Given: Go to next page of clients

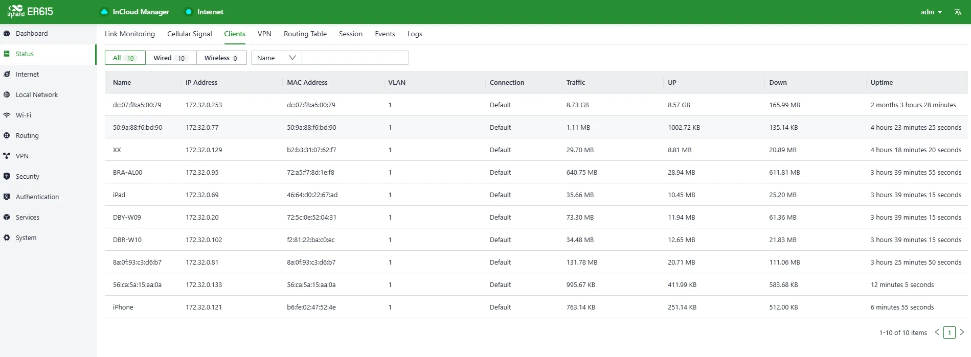Looking at the screenshot, I should [962, 332].
